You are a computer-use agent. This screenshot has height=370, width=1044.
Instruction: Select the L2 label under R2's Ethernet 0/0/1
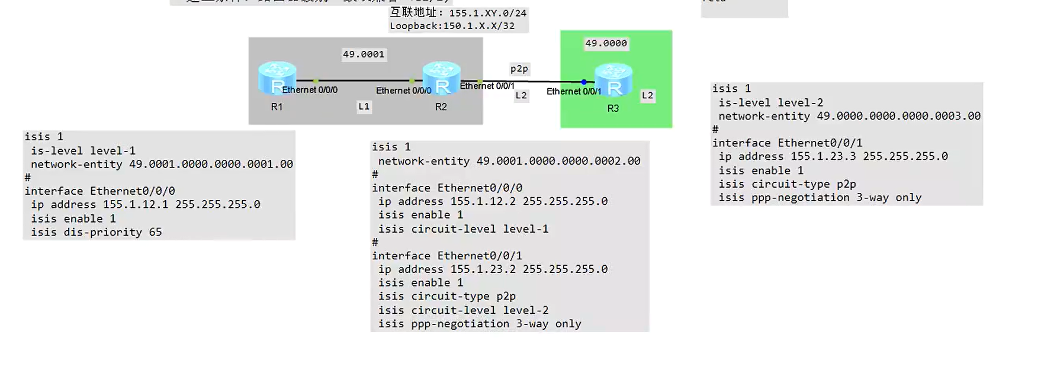pos(521,95)
